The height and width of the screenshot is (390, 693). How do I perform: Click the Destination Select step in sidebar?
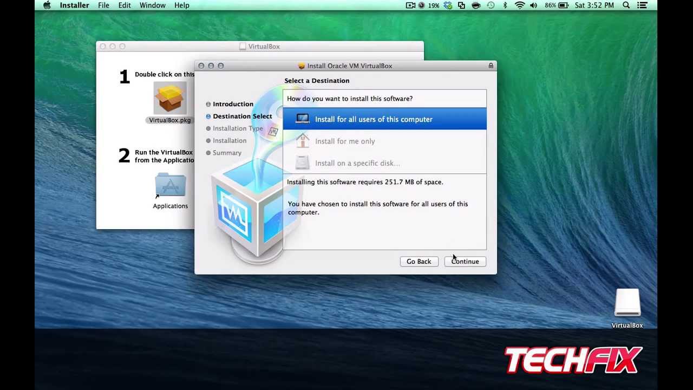tap(242, 116)
